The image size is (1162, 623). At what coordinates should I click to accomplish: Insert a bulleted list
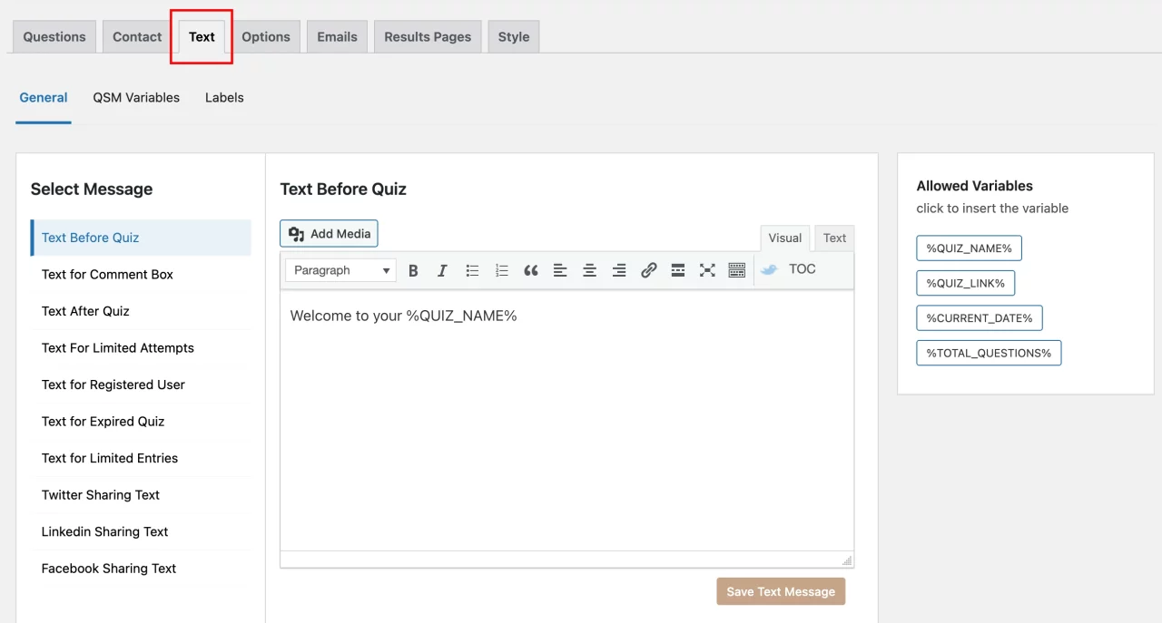[471, 269]
